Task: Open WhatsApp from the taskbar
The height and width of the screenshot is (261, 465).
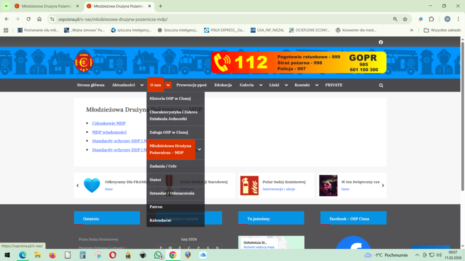Action: 158,255
